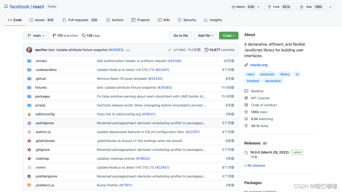
Task: Click the library topic tag
Action: pyautogui.click(x=285, y=74)
